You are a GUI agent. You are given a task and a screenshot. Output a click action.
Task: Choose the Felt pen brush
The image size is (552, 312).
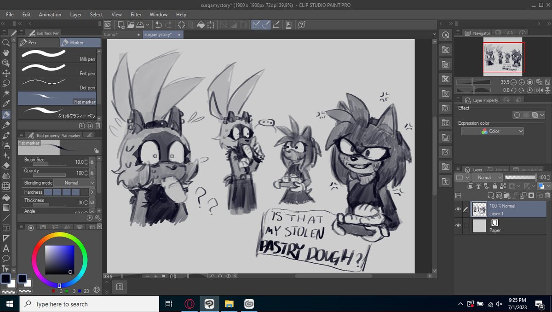pos(57,69)
